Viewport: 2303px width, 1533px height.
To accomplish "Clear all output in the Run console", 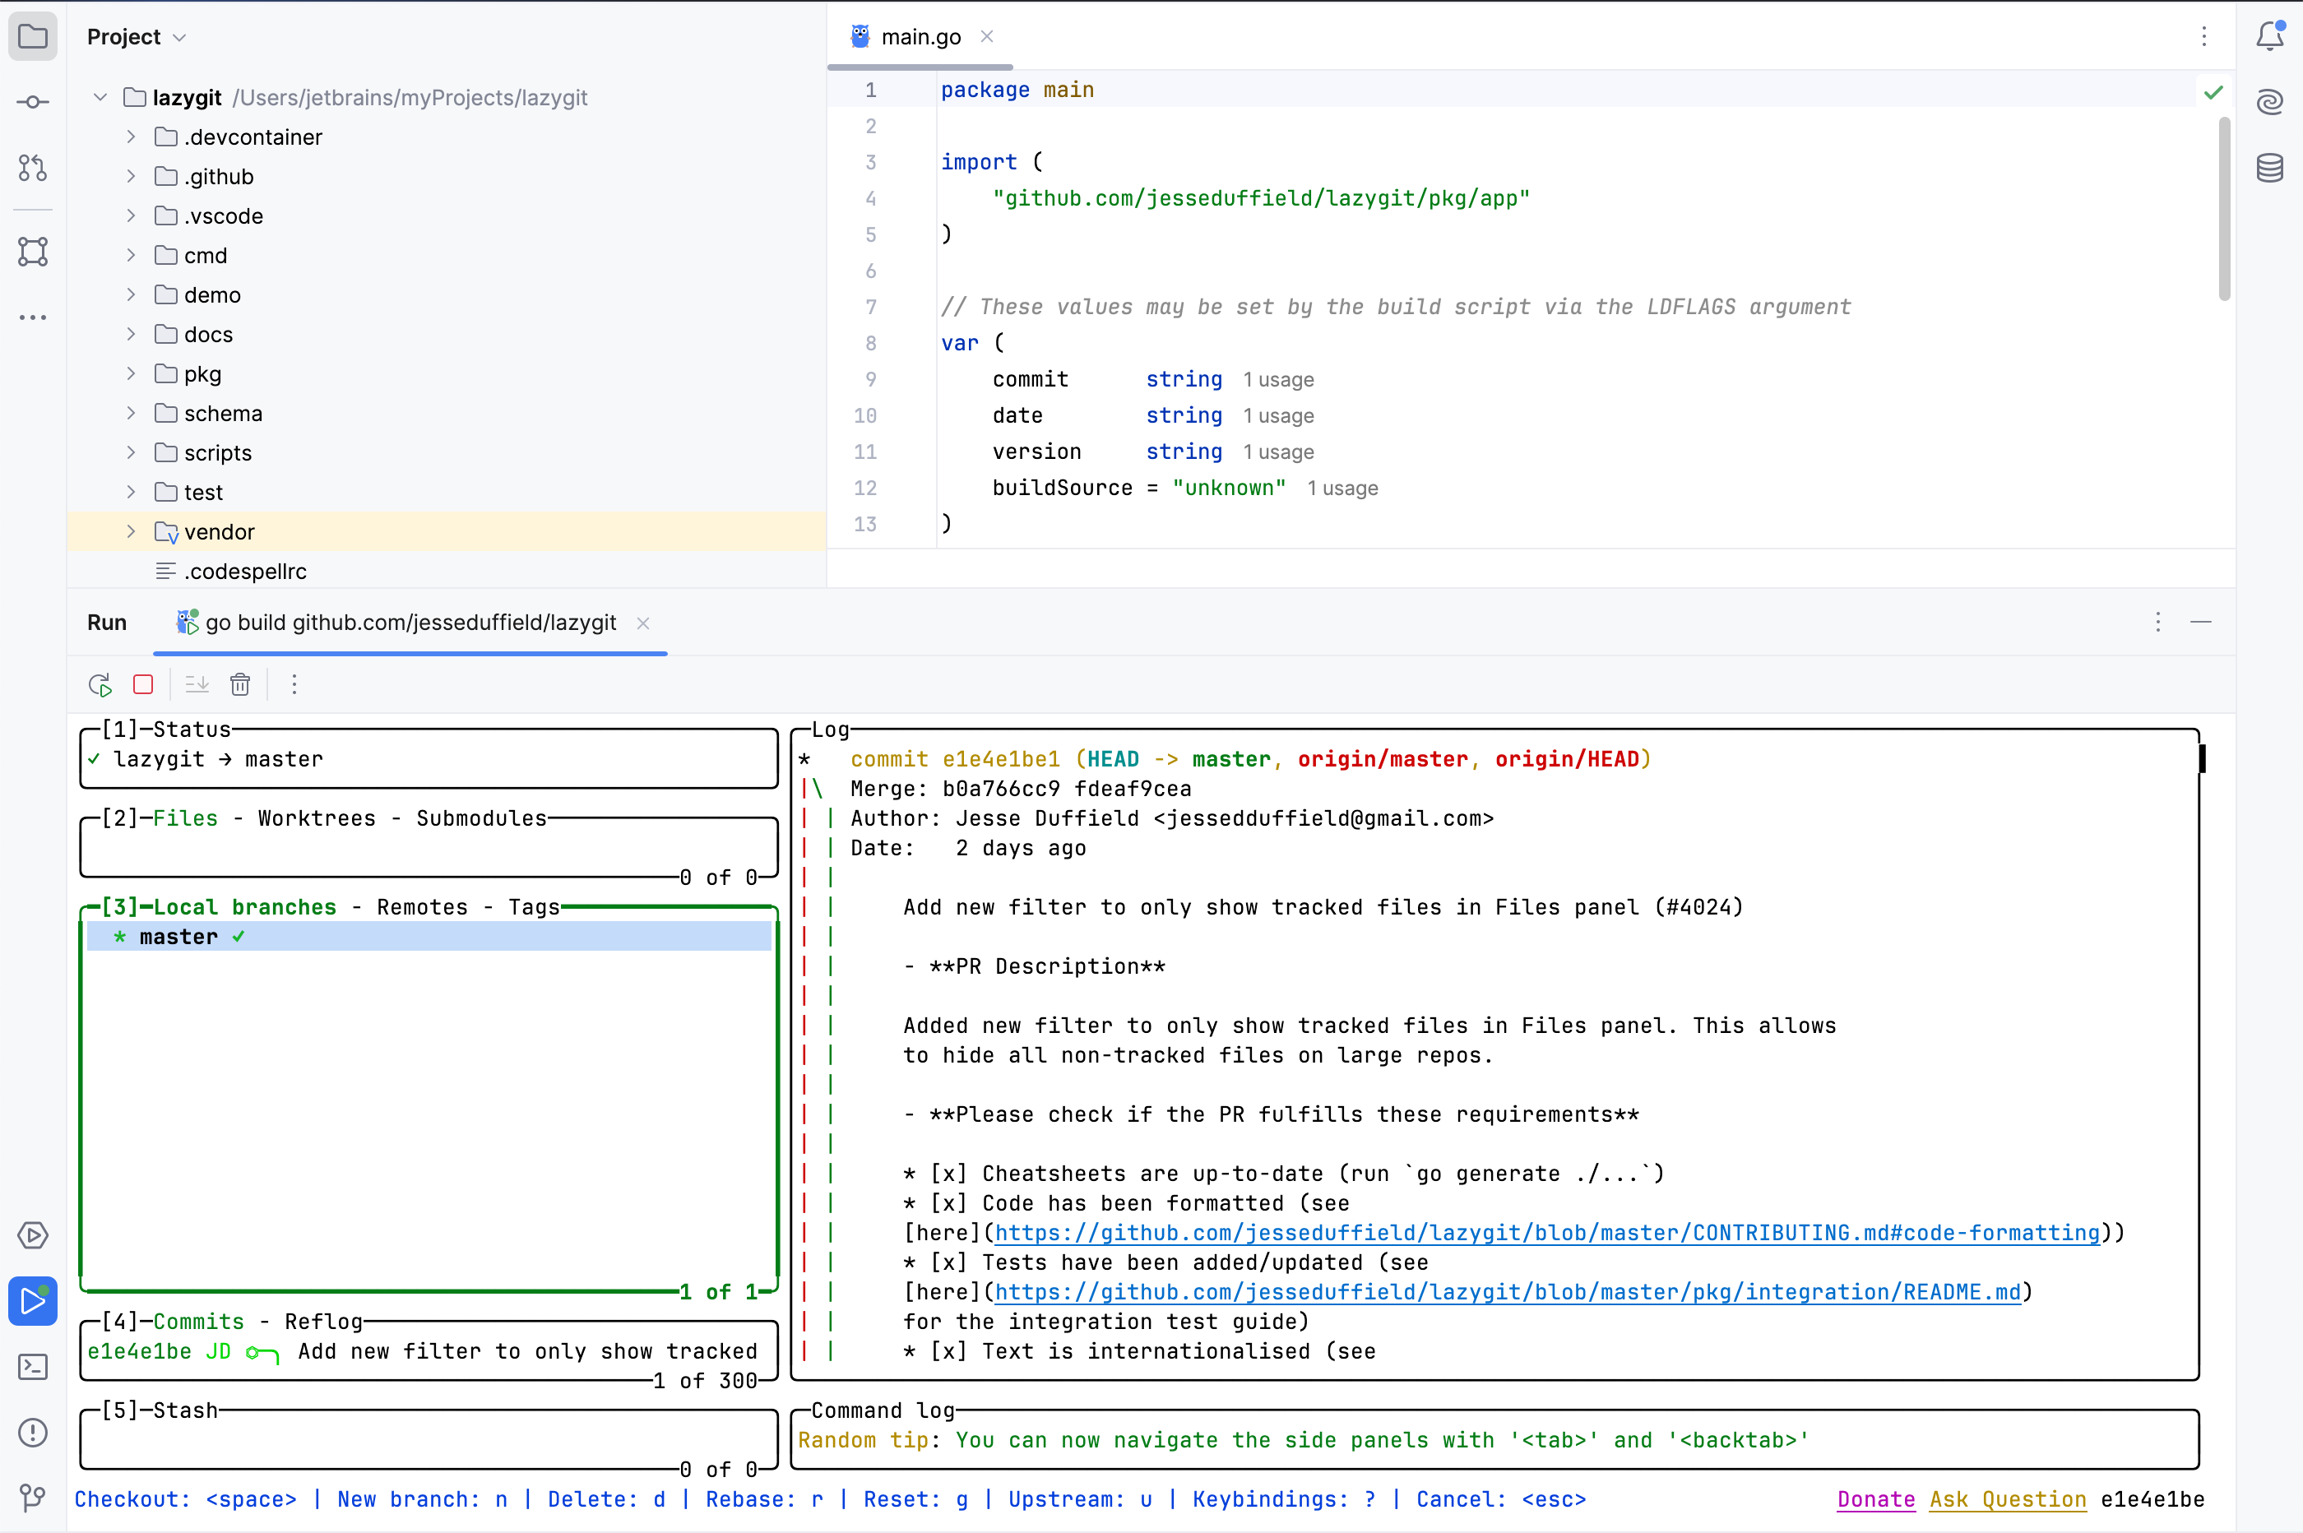I will click(240, 684).
